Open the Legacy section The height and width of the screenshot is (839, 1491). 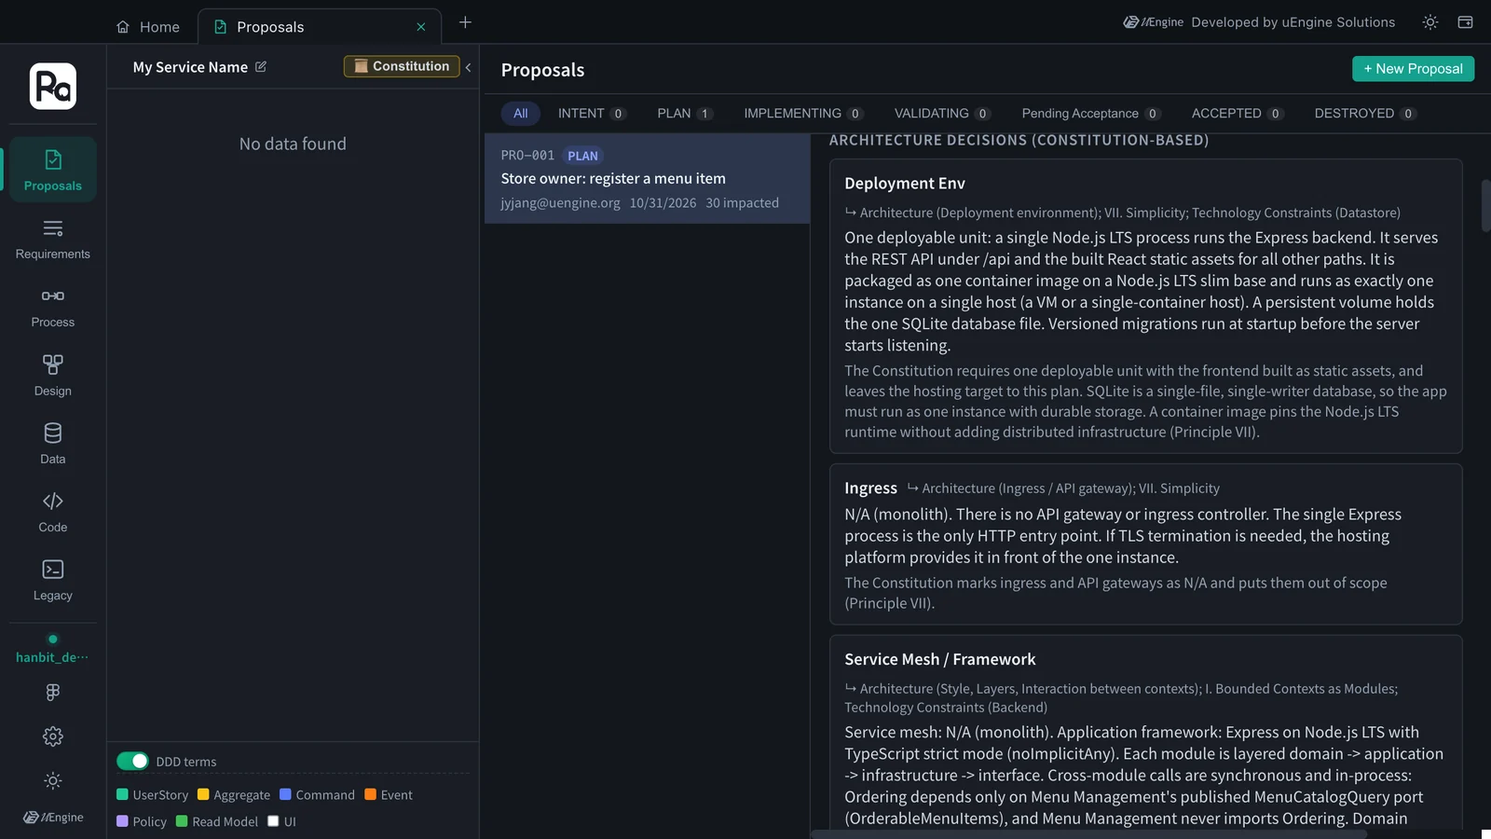click(x=53, y=580)
